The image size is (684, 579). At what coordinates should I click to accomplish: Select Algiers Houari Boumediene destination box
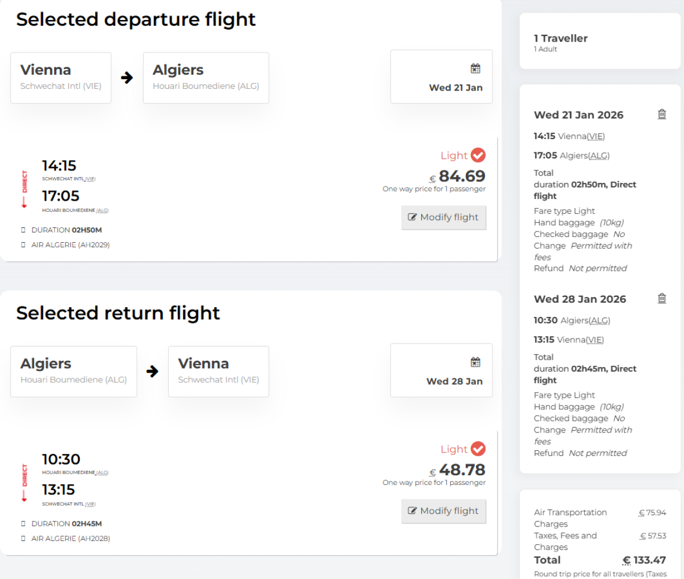pos(206,78)
